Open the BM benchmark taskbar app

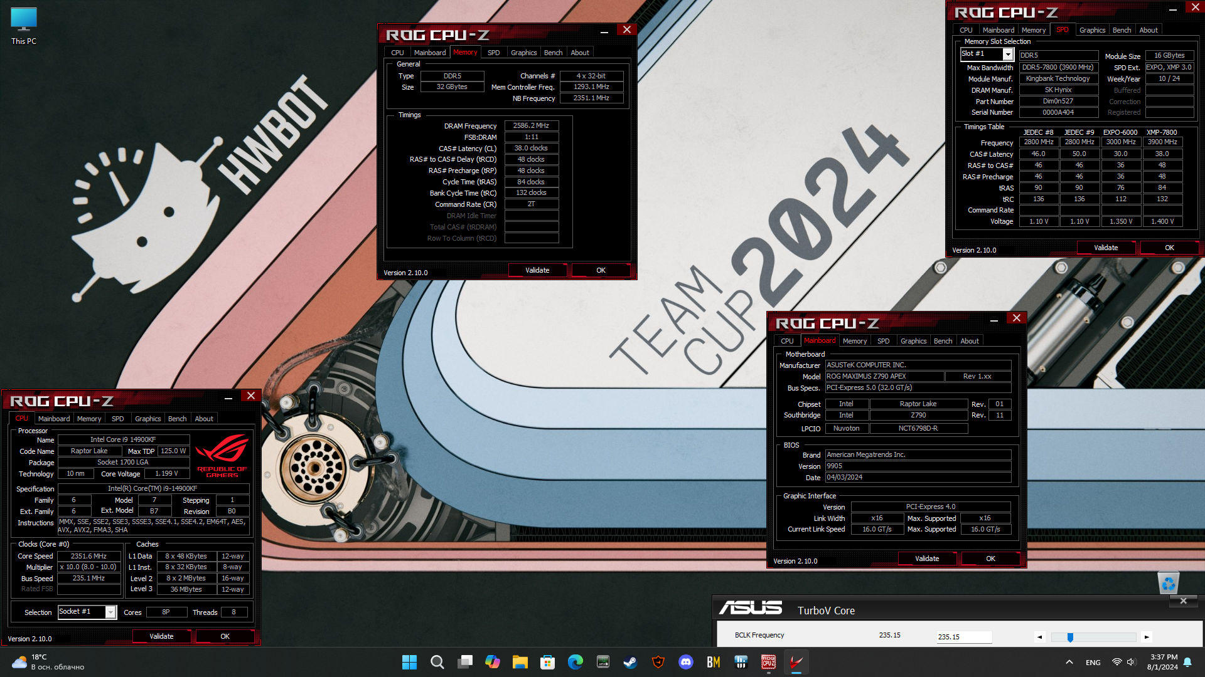click(x=714, y=662)
